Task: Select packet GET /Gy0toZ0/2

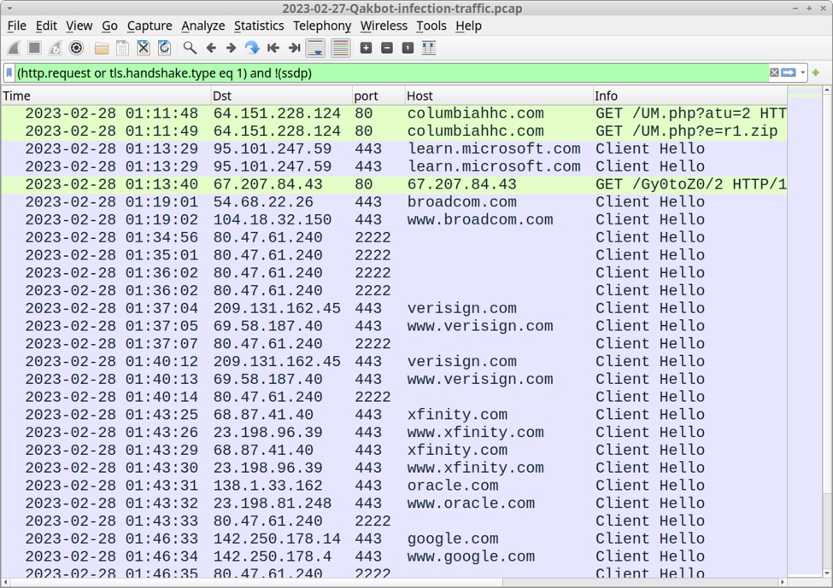Action: pos(394,184)
